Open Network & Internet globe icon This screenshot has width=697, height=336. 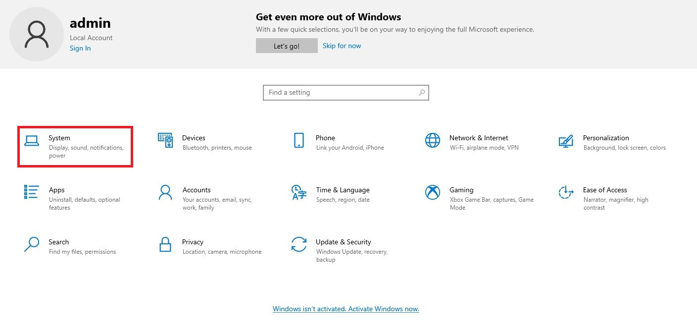pyautogui.click(x=433, y=140)
